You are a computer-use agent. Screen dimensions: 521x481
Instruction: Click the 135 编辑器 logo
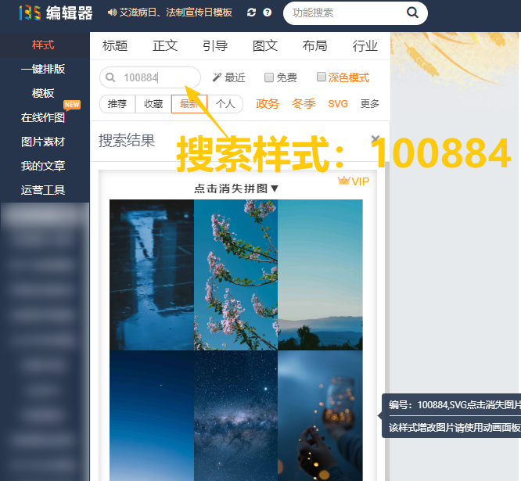[56, 13]
